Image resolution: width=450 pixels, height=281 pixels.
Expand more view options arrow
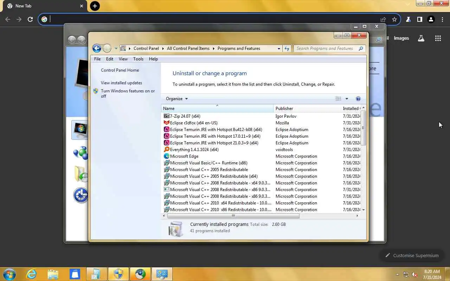[347, 99]
